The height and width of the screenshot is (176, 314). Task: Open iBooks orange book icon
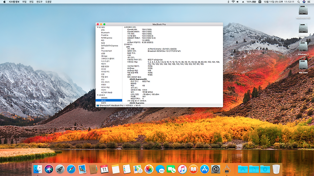(x=193, y=169)
